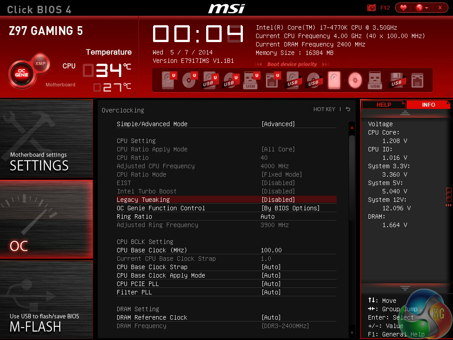
Task: Select the Ring Ratio row label
Action: pos(134,216)
